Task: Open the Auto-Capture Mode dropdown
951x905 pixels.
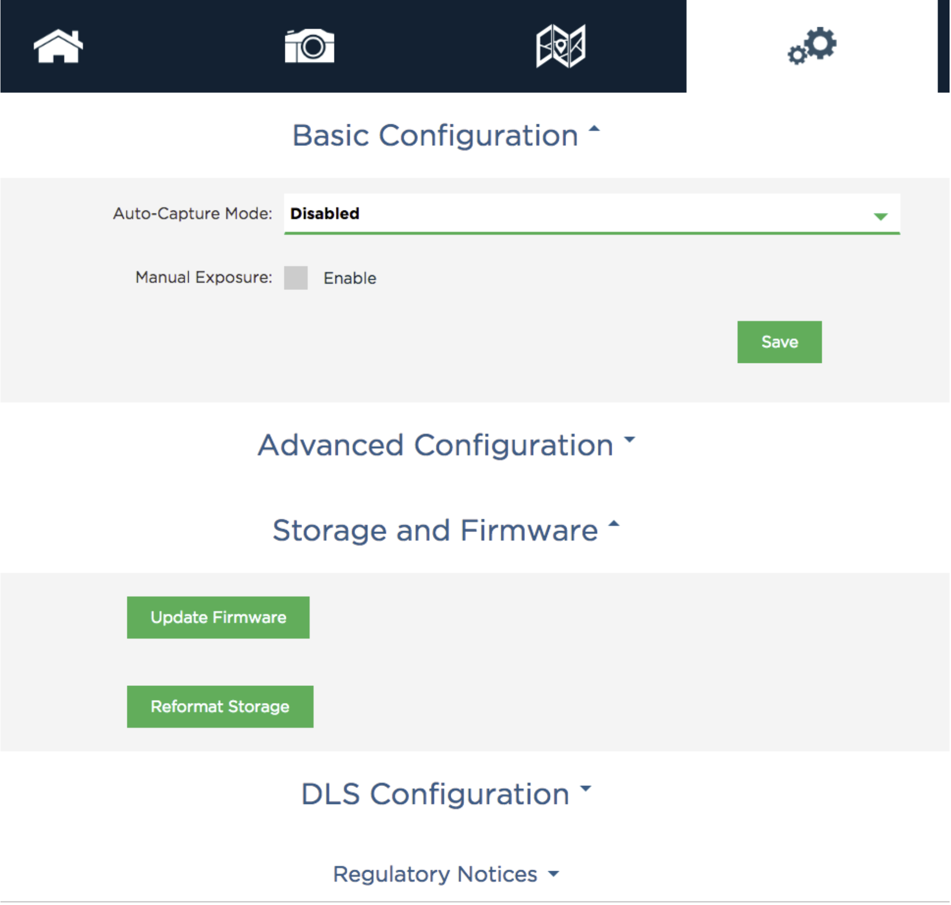Action: click(x=593, y=214)
